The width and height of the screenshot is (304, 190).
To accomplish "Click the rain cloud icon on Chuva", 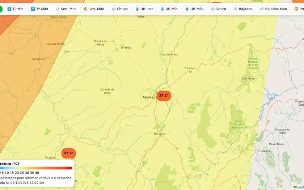I will tap(114, 9).
